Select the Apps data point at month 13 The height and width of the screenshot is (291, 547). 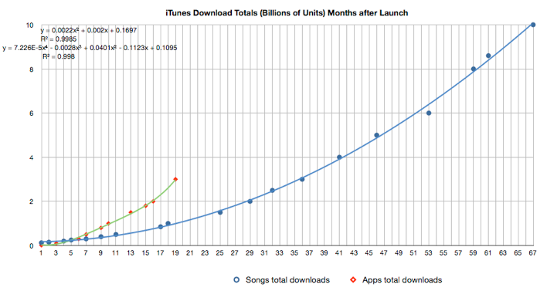click(x=131, y=212)
